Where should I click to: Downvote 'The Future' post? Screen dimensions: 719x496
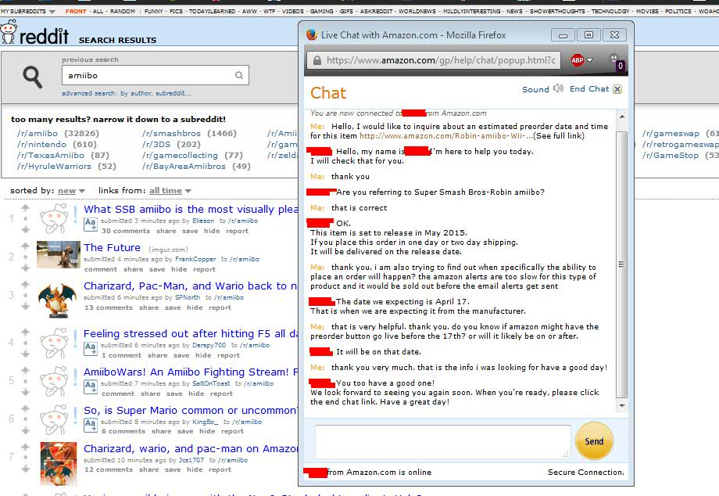(x=25, y=268)
